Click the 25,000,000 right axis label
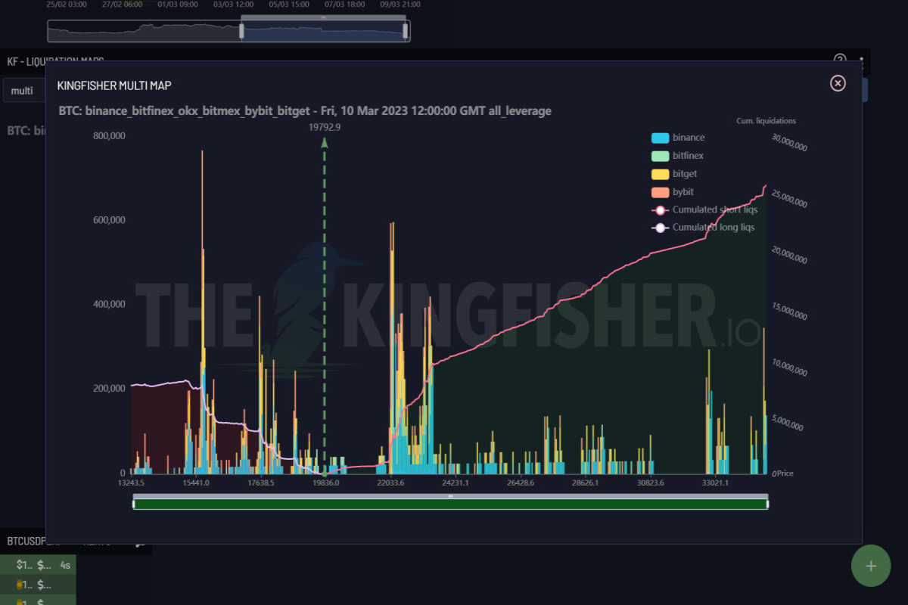Screen dimensions: 908x605 (790, 199)
